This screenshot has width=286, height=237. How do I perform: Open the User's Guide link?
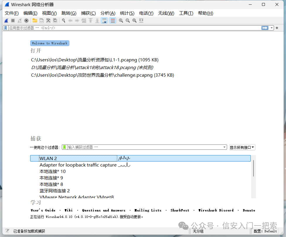43,210
